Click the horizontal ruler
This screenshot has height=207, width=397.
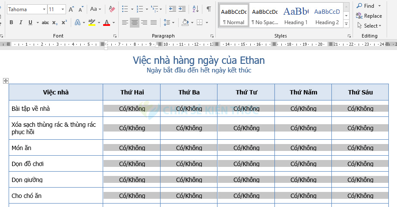198,44
